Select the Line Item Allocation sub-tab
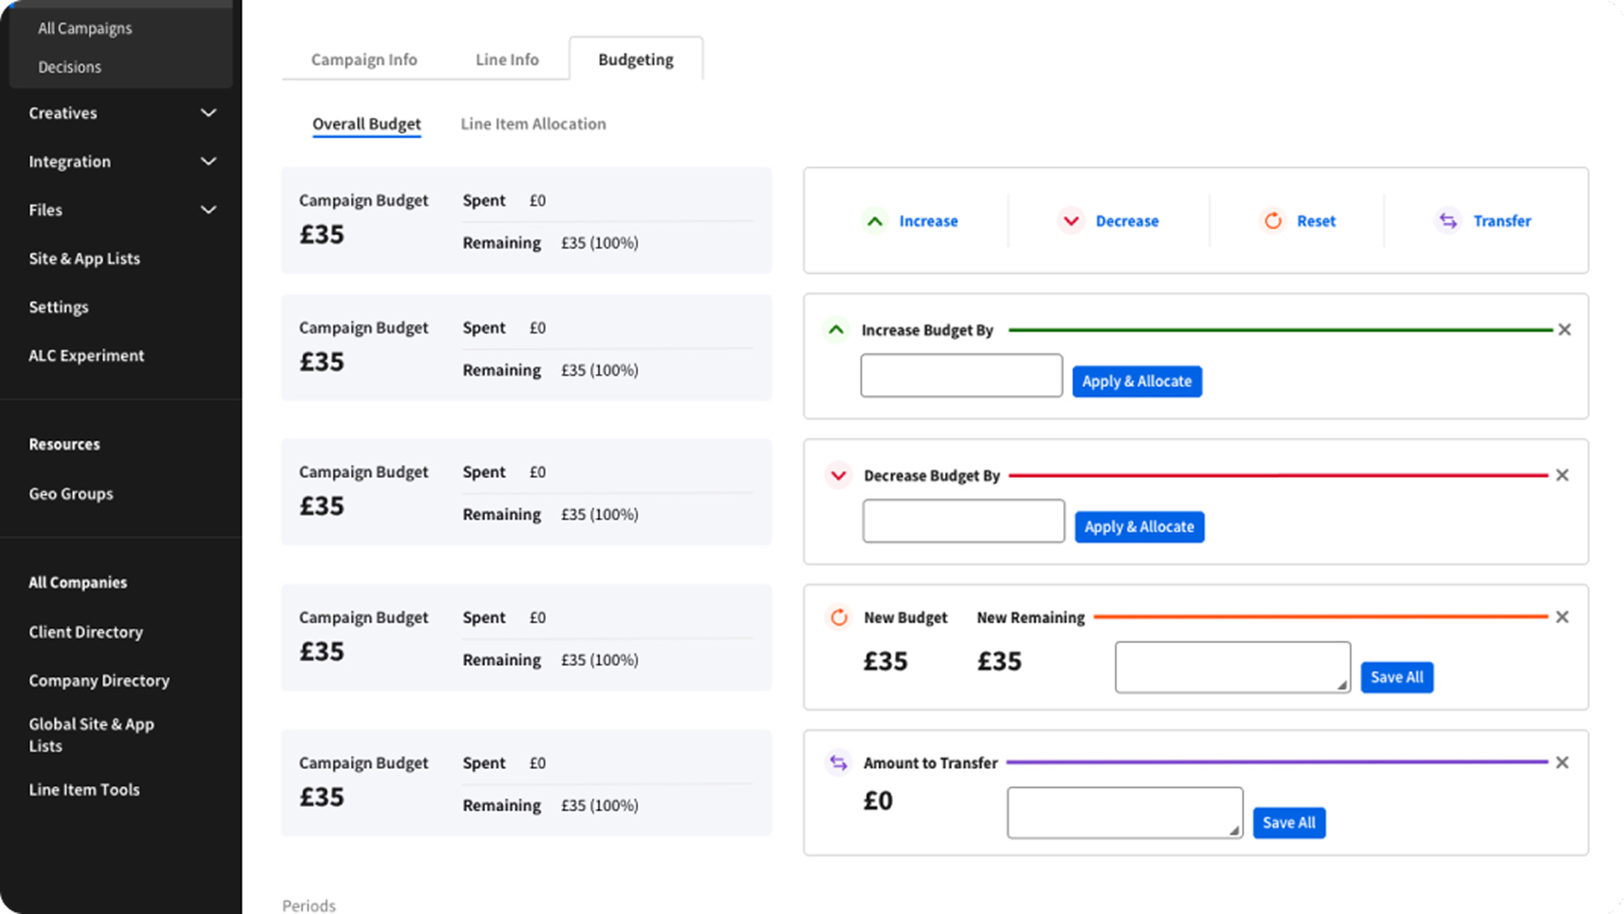The width and height of the screenshot is (1624, 914). pos(533,124)
